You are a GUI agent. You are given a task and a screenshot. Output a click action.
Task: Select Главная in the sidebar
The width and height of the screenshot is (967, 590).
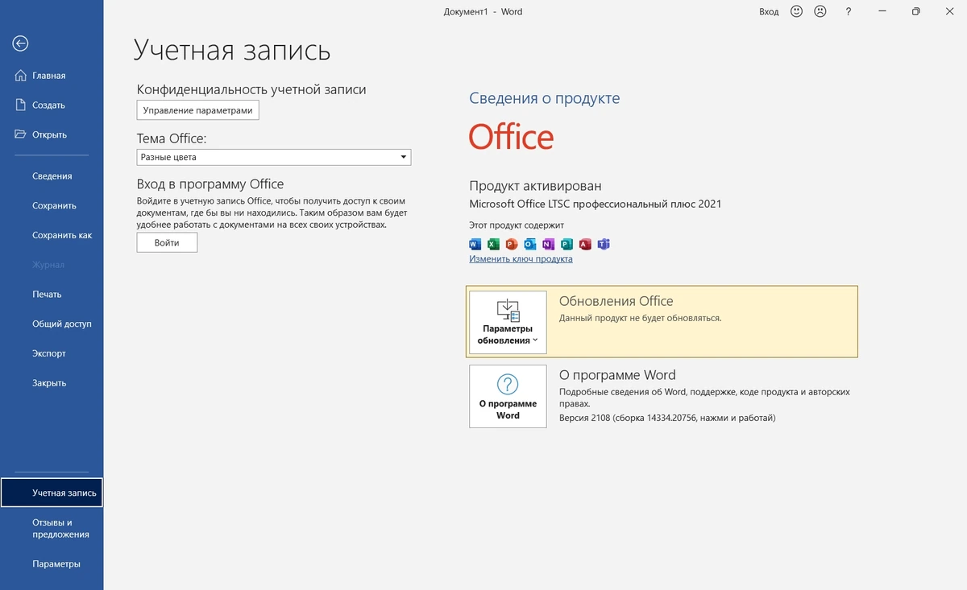(x=52, y=76)
